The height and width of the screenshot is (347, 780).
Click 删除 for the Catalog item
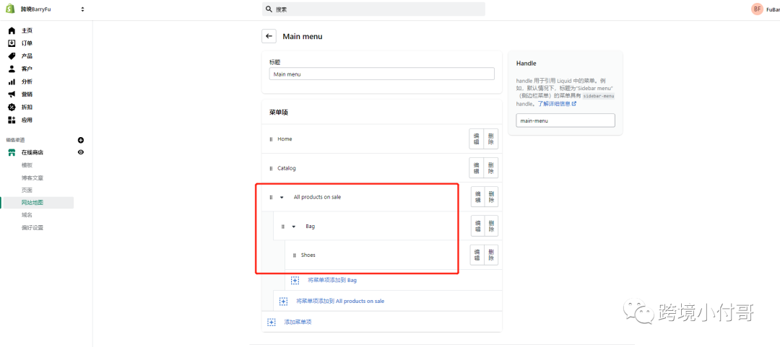[491, 168]
